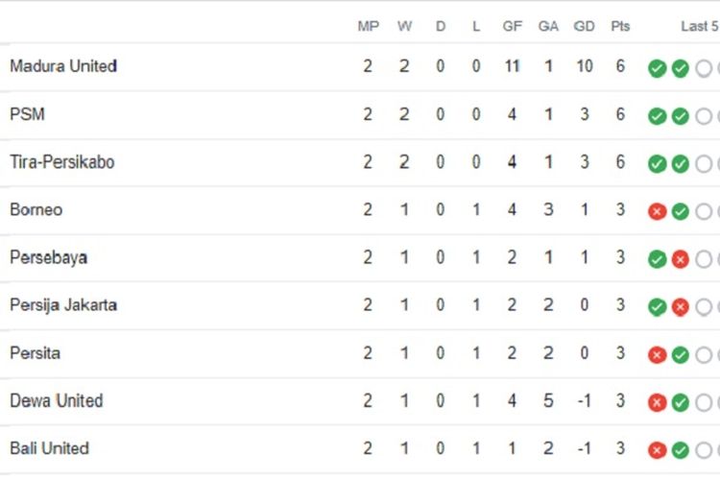This screenshot has height=480, width=720.
Task: Select the Persebaya team name
Action: (x=49, y=257)
